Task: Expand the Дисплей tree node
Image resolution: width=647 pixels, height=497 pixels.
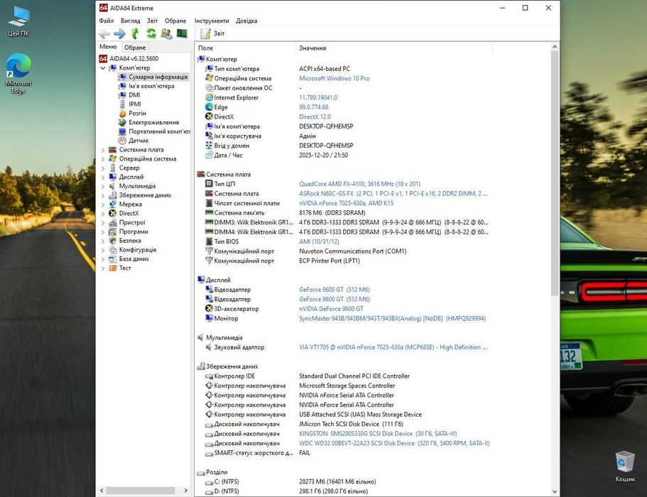Action: [103, 177]
